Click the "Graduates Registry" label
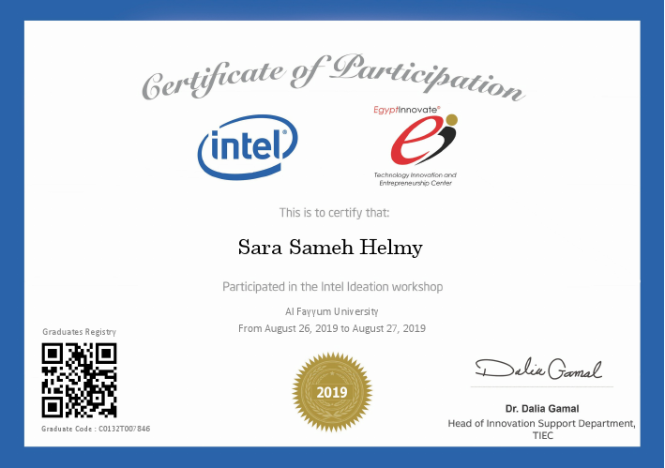Image resolution: width=665 pixels, height=468 pixels. click(80, 332)
